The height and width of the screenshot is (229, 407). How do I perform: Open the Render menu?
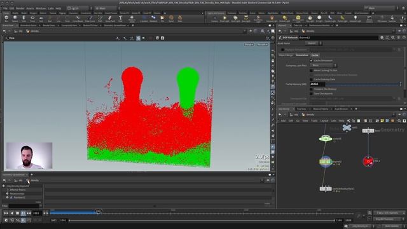[x=20, y=8]
